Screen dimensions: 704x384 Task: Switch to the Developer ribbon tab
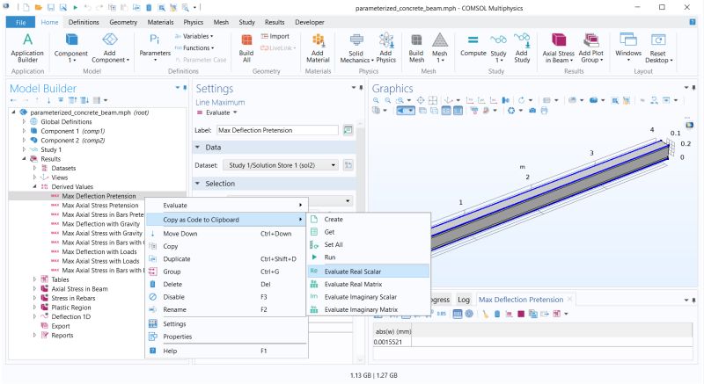[310, 22]
